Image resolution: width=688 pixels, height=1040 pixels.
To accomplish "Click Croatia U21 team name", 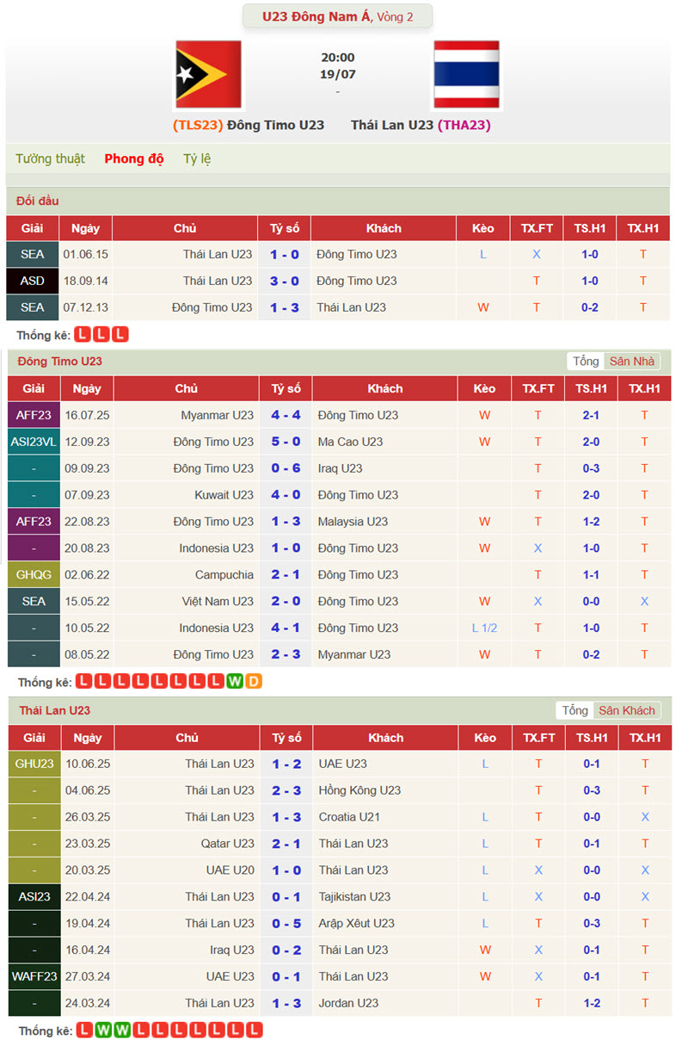I will tap(349, 817).
